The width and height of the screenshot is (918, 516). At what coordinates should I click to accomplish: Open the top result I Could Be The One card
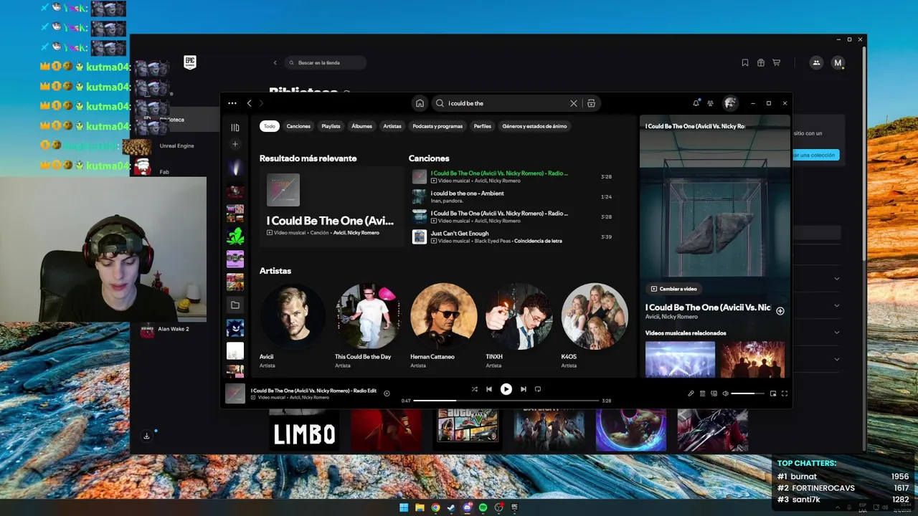332,207
